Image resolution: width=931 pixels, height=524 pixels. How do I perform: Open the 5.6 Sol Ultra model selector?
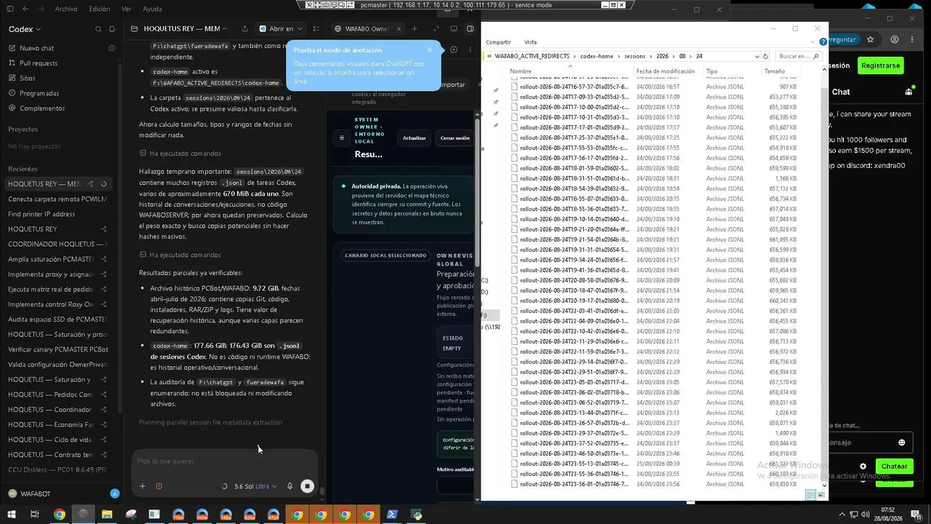[x=255, y=486]
